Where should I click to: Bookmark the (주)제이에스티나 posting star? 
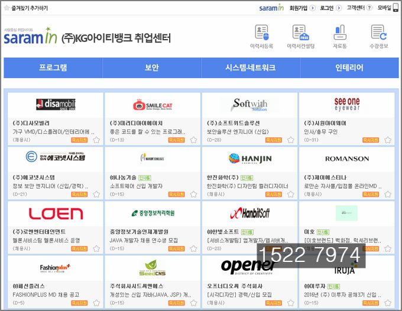click(388, 195)
